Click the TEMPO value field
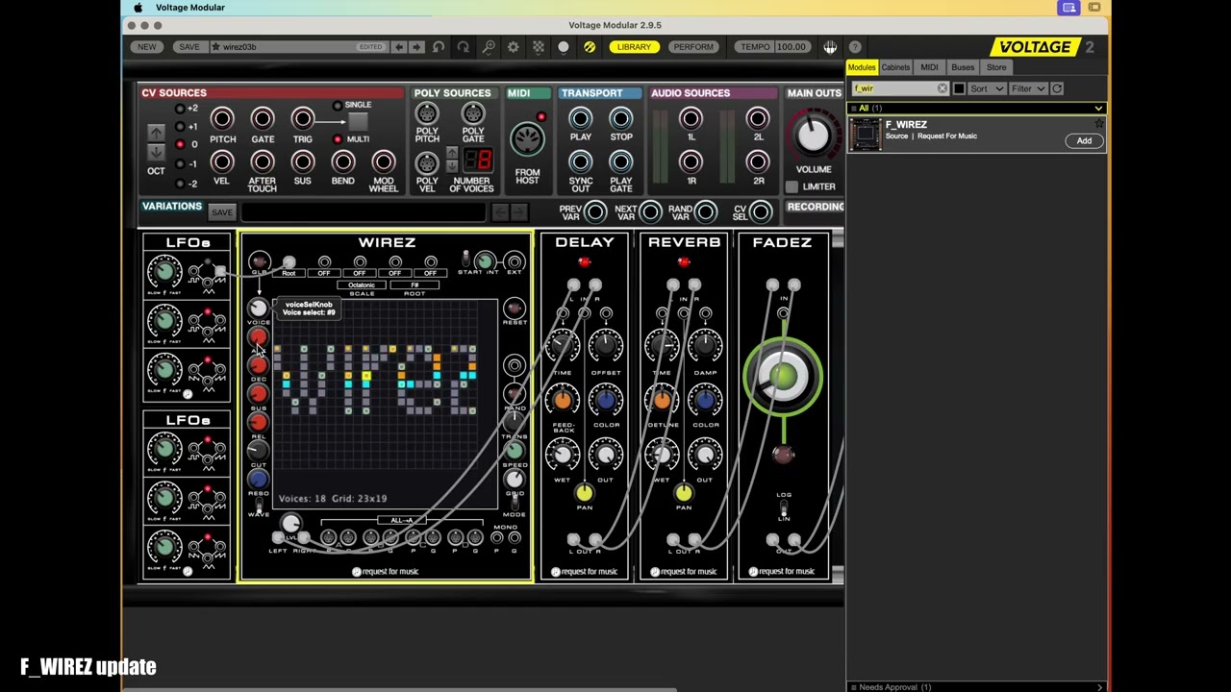 tap(791, 47)
